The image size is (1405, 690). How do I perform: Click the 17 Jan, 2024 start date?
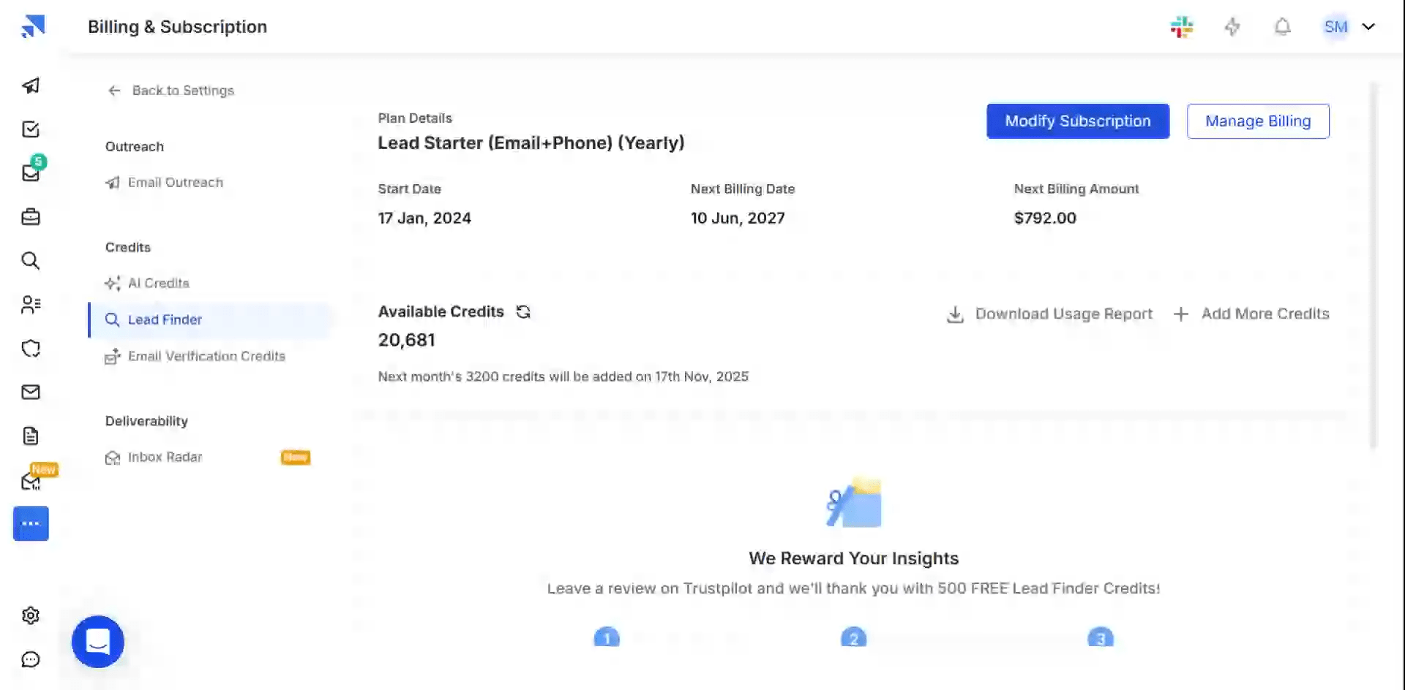(424, 219)
